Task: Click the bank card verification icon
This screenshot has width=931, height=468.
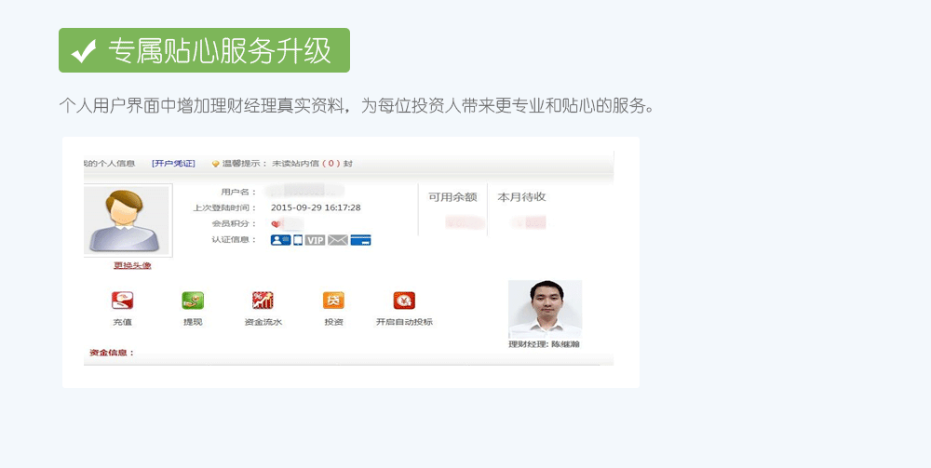Action: pyautogui.click(x=361, y=240)
